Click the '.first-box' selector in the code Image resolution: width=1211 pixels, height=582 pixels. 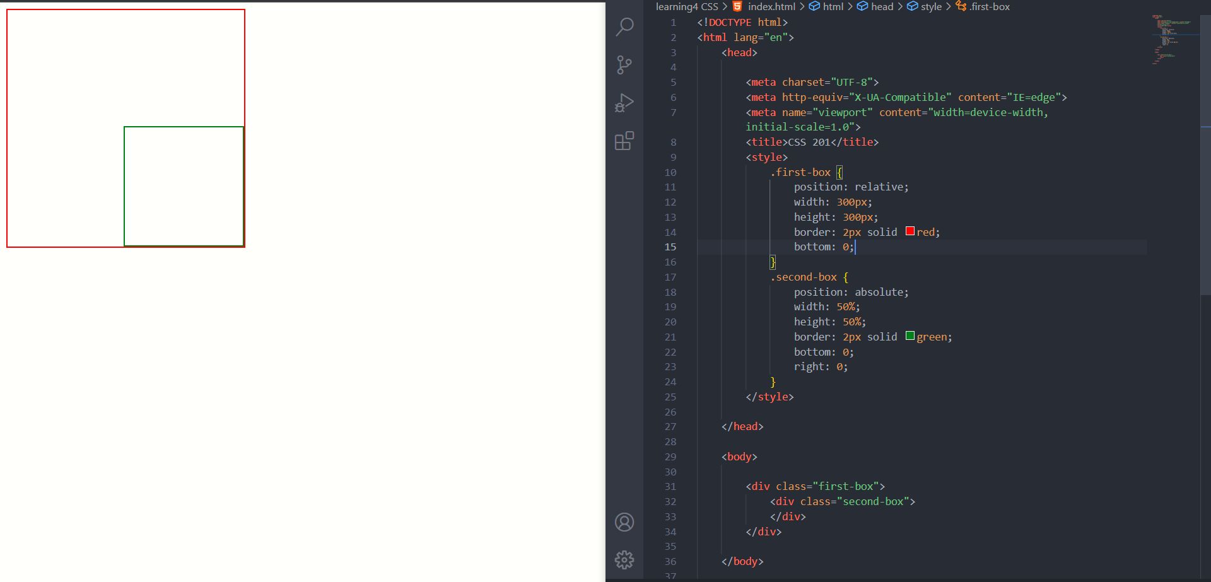(800, 173)
